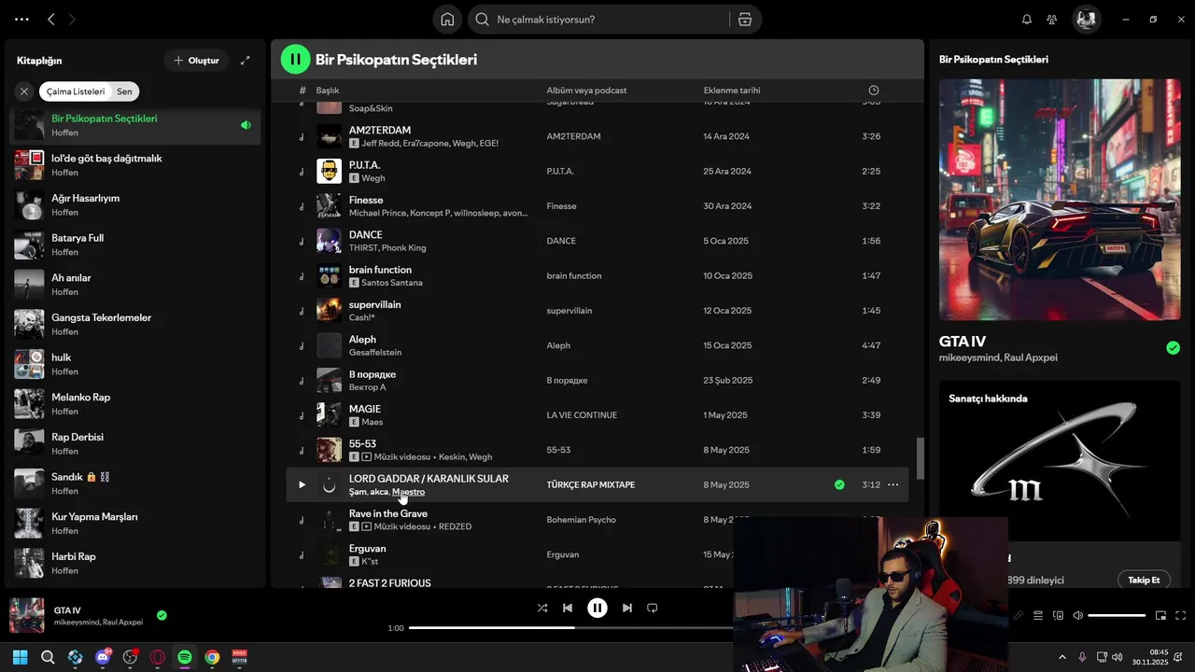Open Batarya Full playlist

coord(135,245)
